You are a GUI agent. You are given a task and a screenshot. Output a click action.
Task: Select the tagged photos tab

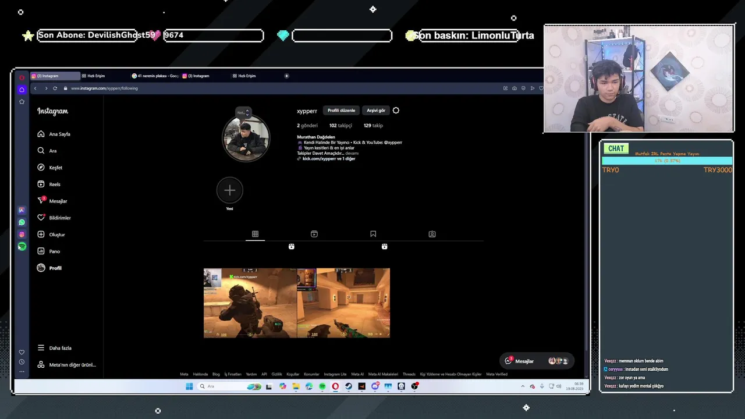coord(432,234)
